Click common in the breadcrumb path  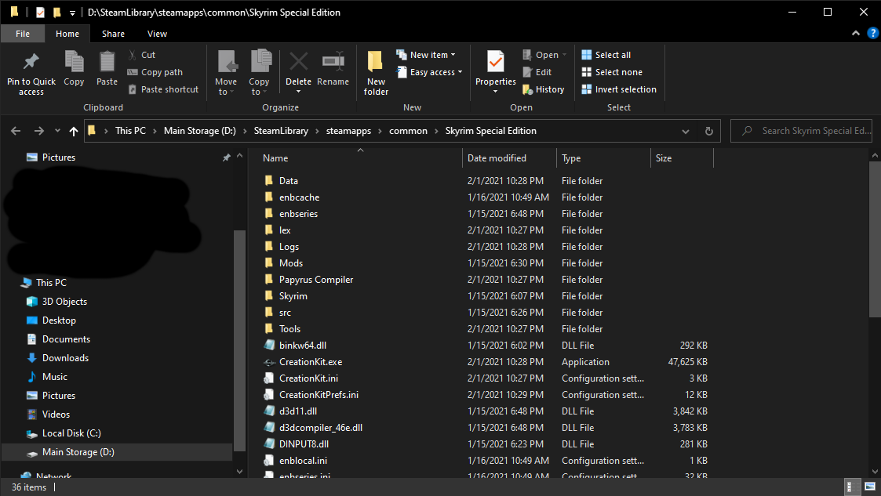pyautogui.click(x=408, y=131)
